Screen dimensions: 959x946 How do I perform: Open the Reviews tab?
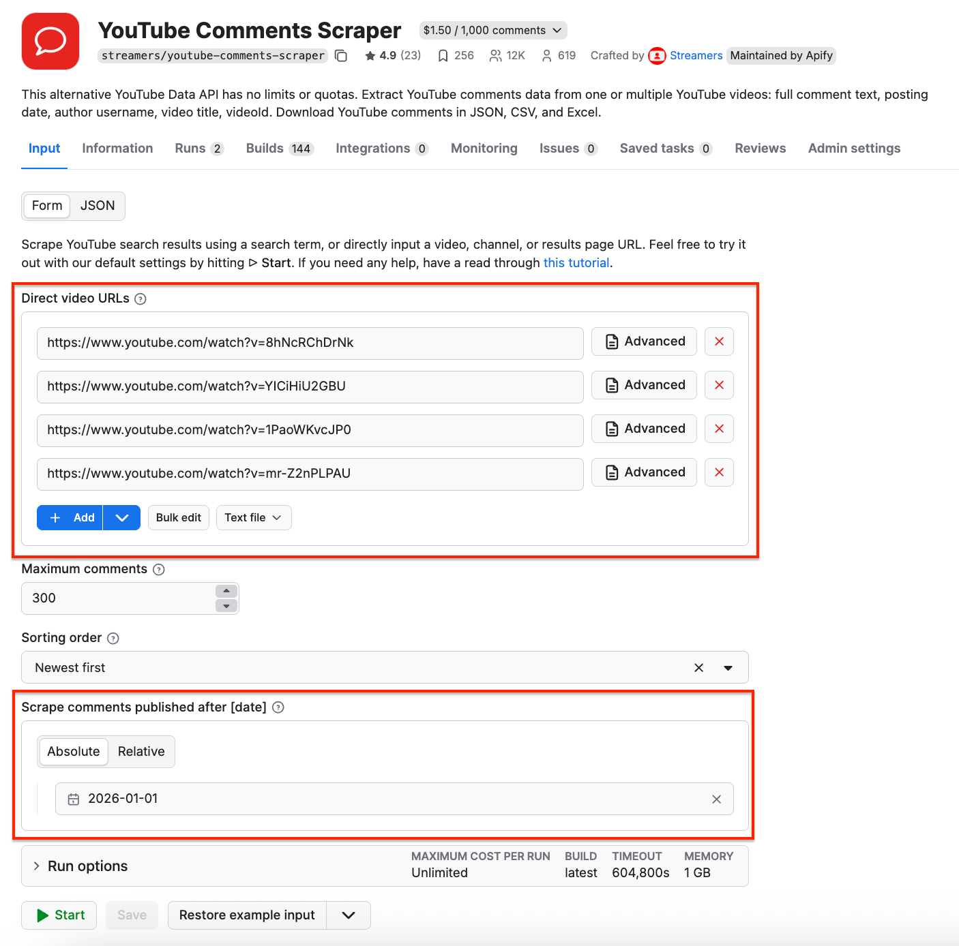(x=760, y=148)
